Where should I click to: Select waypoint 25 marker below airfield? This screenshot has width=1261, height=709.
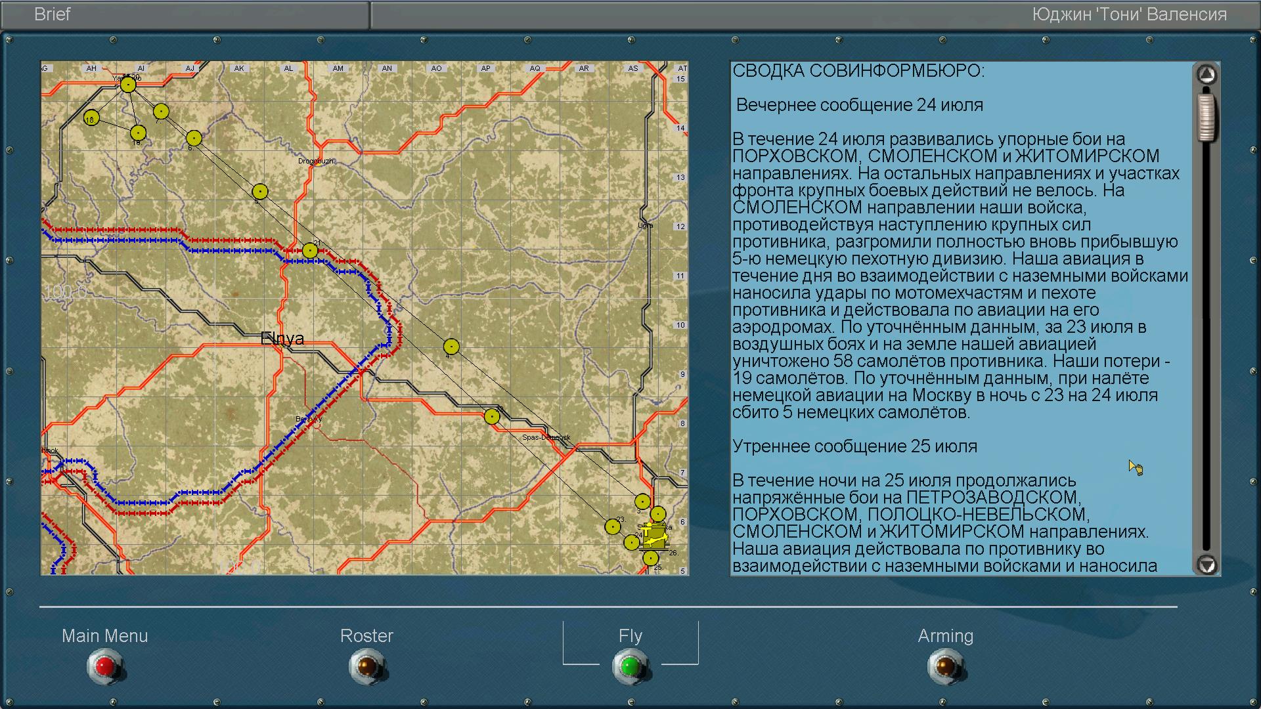point(650,559)
